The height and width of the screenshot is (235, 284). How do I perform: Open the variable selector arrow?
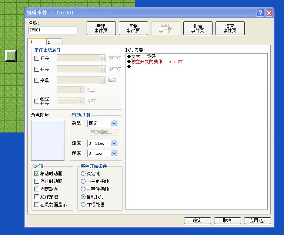pos(102,80)
